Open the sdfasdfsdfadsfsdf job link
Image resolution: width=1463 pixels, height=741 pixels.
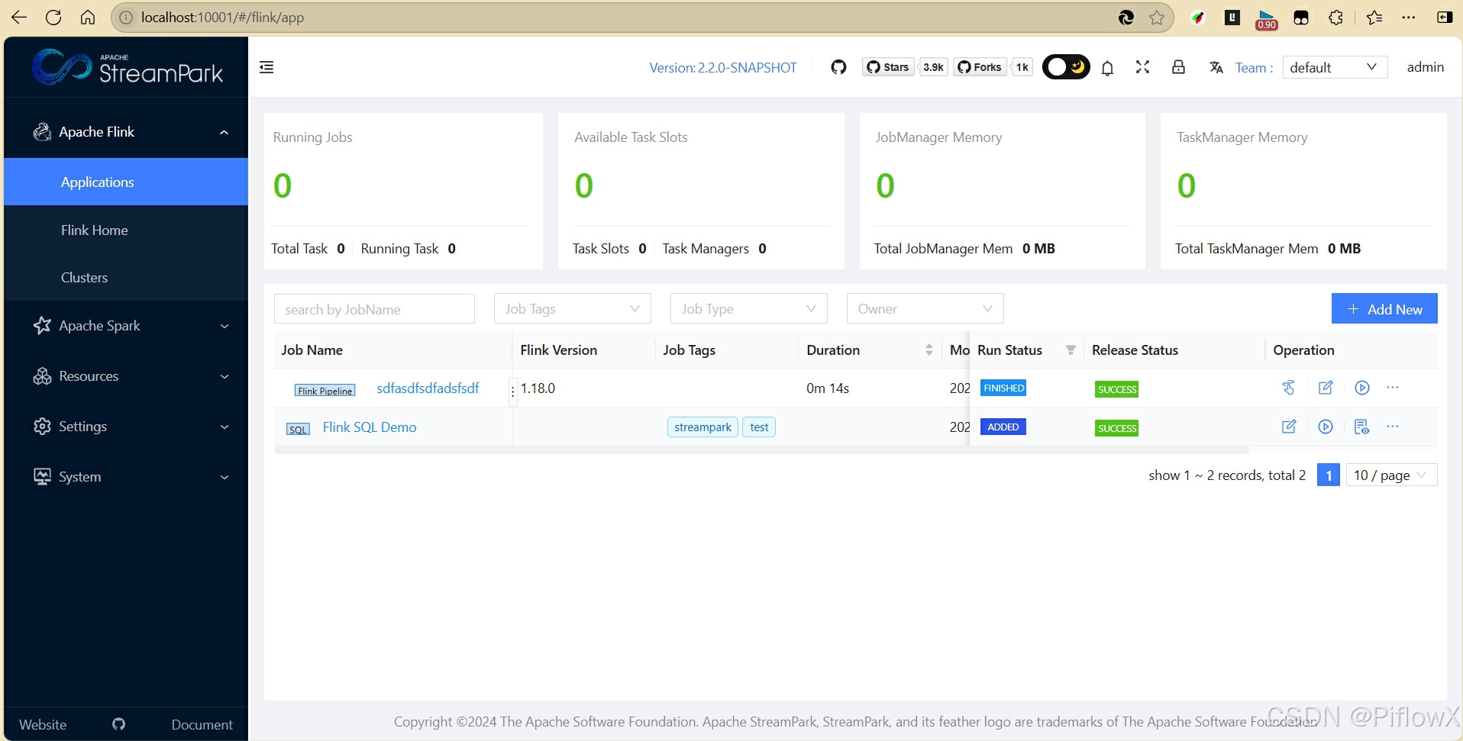tap(428, 388)
